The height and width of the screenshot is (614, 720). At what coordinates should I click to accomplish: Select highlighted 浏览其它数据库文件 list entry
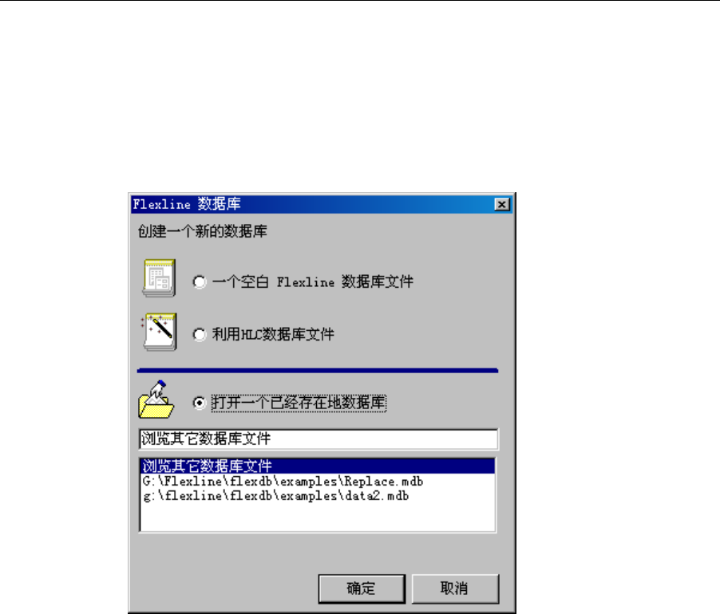[x=318, y=466]
